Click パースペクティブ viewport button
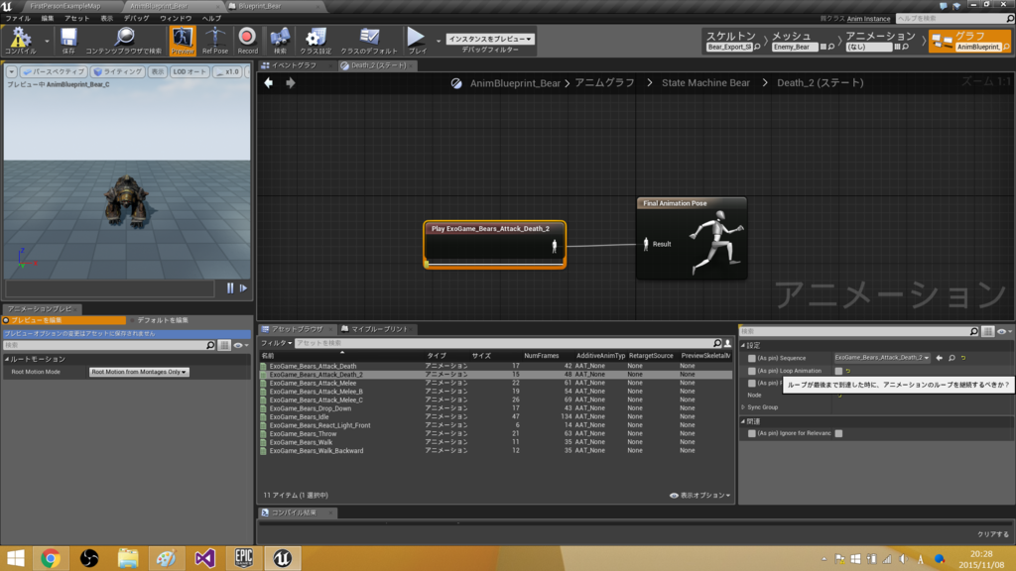This screenshot has width=1016, height=571. click(x=53, y=71)
